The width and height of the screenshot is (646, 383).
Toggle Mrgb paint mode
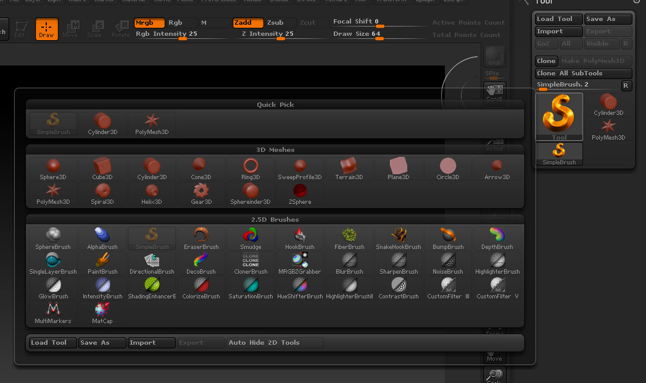(x=149, y=23)
